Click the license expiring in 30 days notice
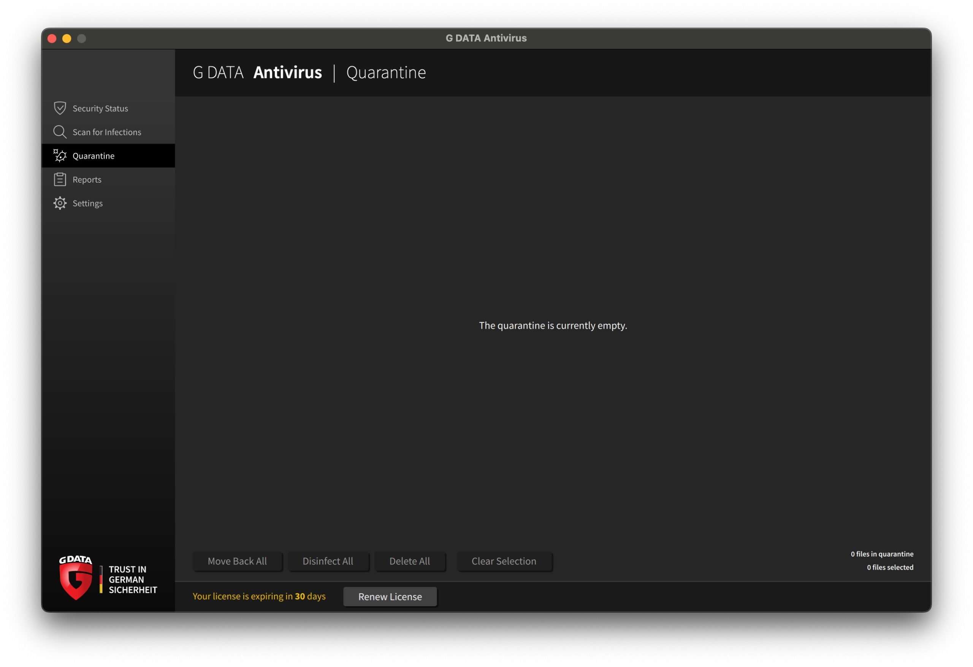 (259, 597)
